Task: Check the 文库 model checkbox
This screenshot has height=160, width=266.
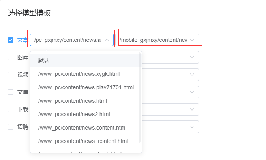Action: [11, 92]
